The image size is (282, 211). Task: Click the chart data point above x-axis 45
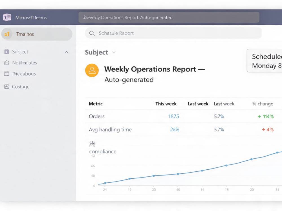click(x=178, y=174)
